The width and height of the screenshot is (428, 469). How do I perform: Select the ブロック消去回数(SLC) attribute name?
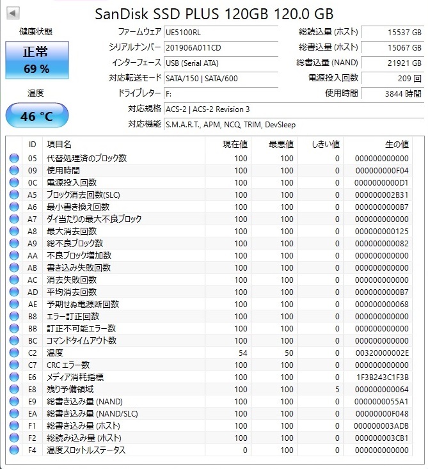tap(83, 195)
